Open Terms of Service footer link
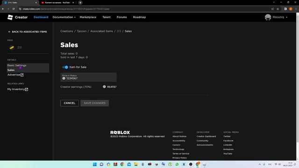Screen dimensions: 299x168 pos(181,154)
